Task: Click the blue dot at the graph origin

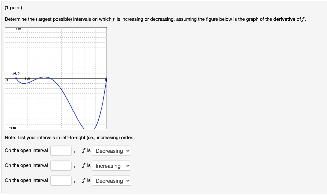Action: [x=15, y=78]
